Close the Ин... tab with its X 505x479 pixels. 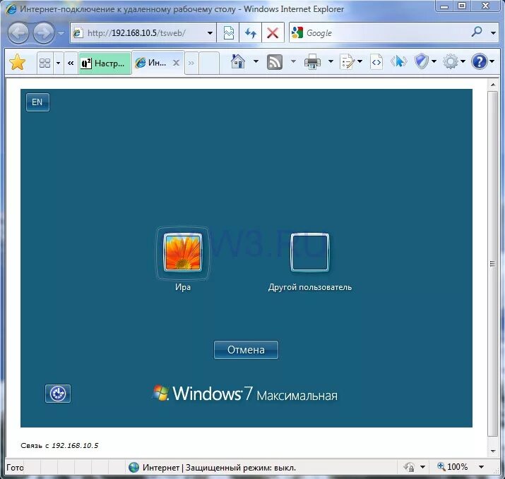176,63
